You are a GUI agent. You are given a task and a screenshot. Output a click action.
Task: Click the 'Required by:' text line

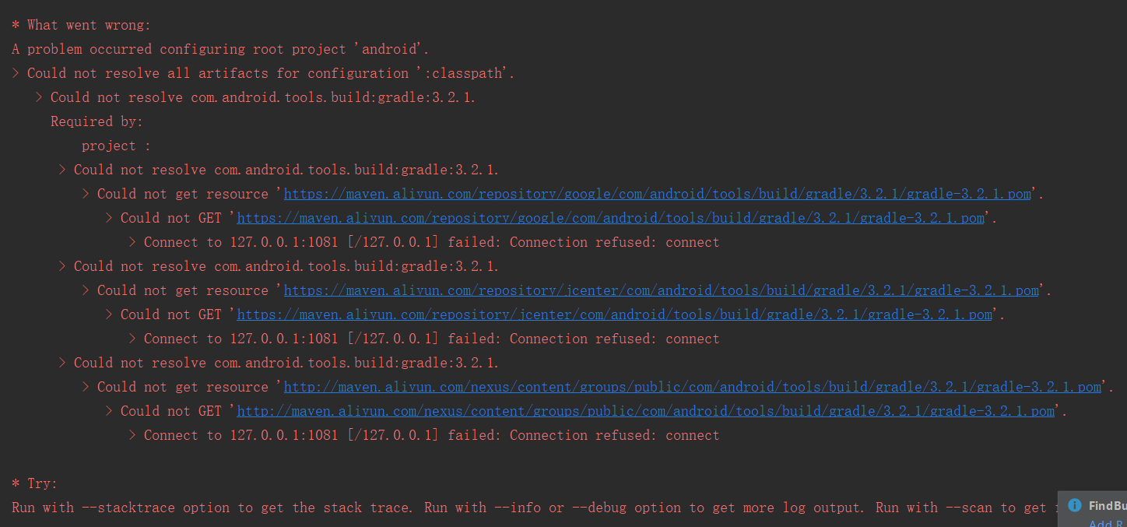click(97, 121)
